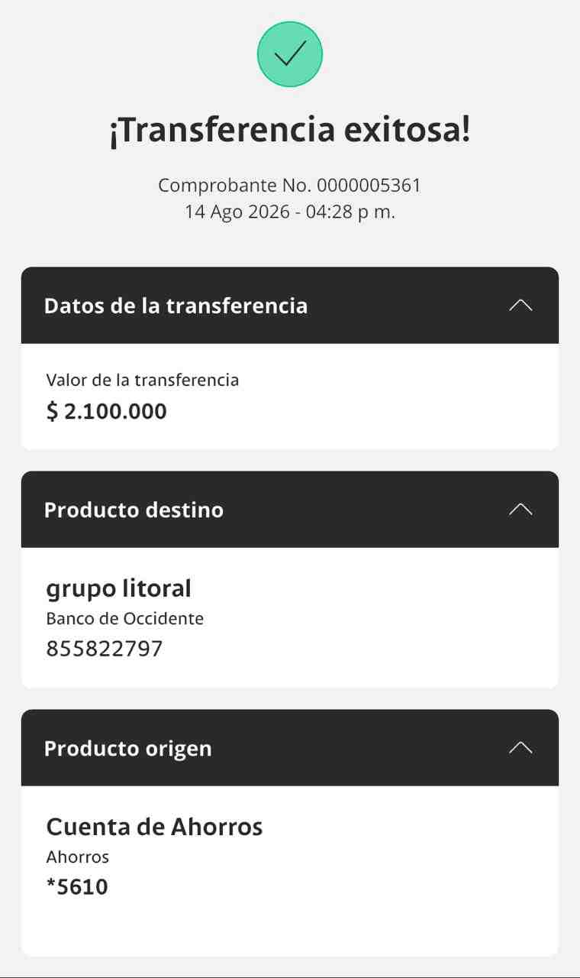This screenshot has height=978, width=580.
Task: Select the Producto origen header bar
Action: [290, 748]
